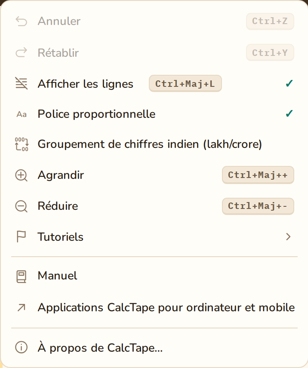The height and width of the screenshot is (368, 308).
Task: Click the info circle icon
Action: point(22,347)
